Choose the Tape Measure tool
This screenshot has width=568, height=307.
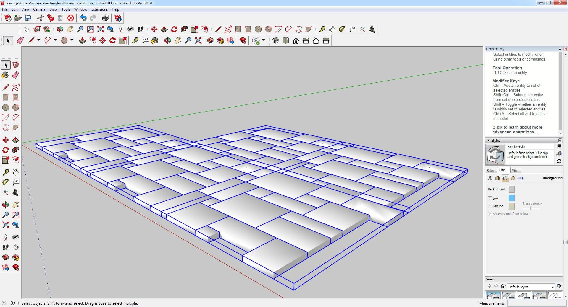[x=5, y=172]
